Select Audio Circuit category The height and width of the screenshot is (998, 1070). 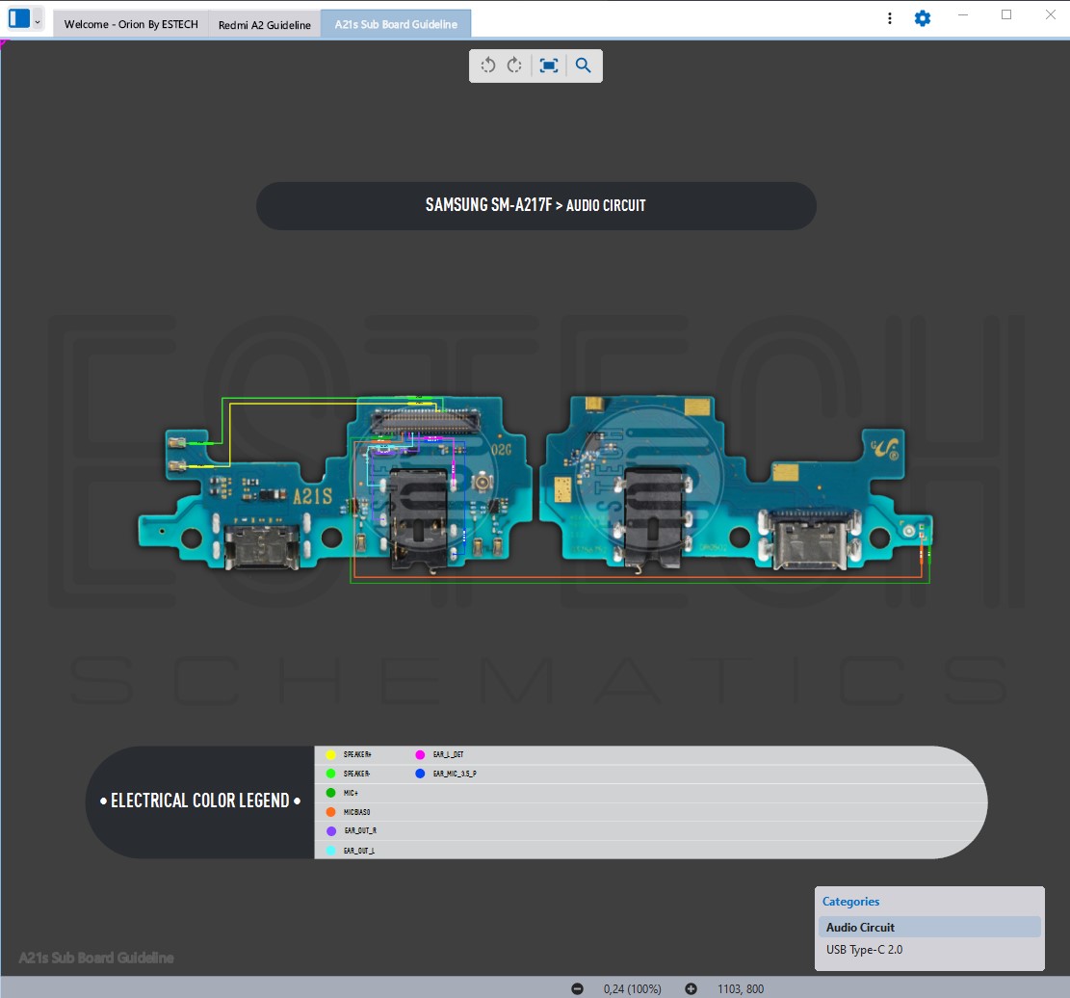928,927
